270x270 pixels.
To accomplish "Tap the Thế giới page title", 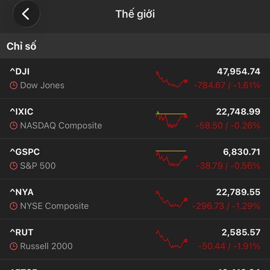I will [135, 14].
